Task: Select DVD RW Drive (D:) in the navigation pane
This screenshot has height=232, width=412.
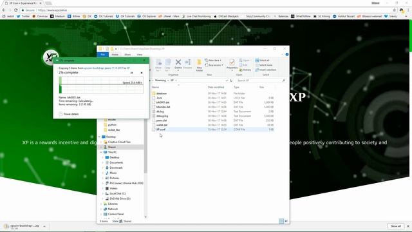Action: pyautogui.click(x=120, y=198)
